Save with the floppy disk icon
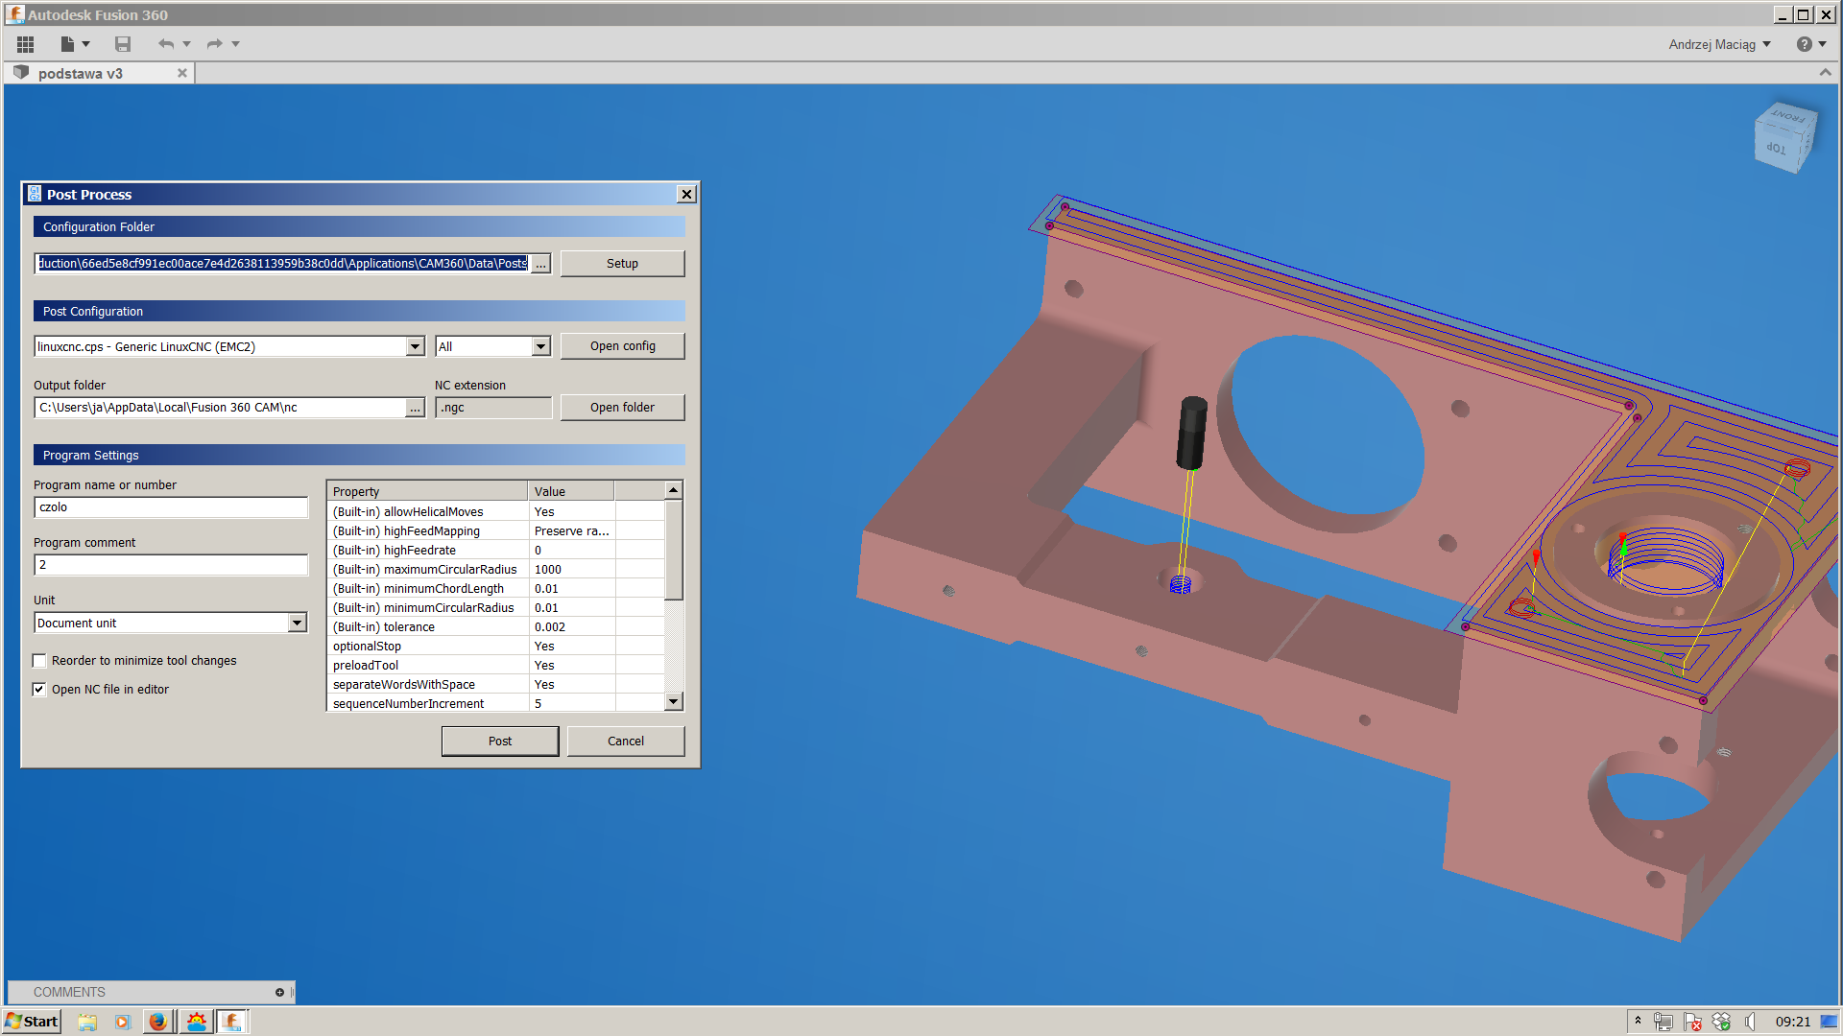The image size is (1843, 1036). (x=123, y=44)
